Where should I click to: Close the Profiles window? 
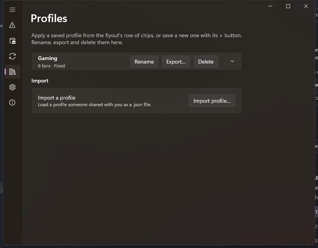[x=306, y=6]
